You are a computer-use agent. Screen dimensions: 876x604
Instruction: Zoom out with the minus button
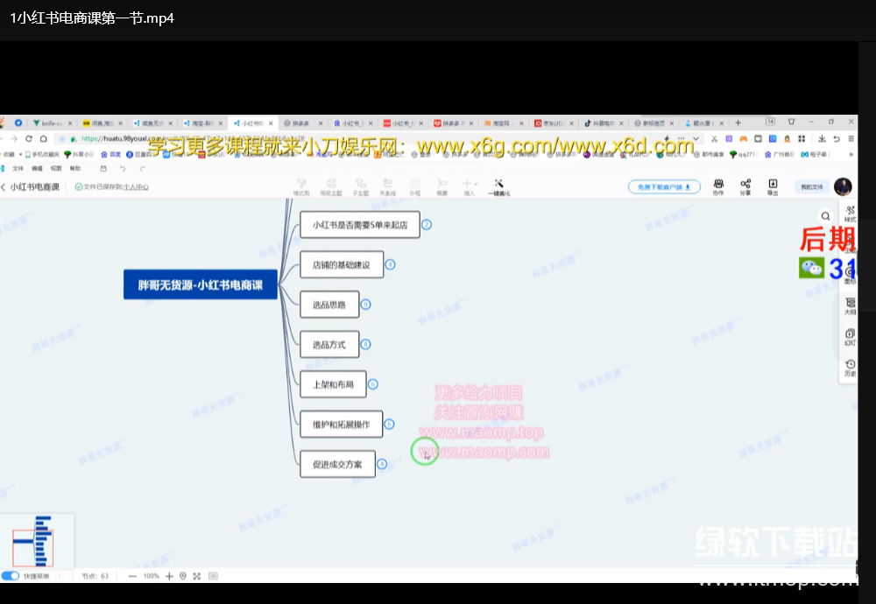coord(132,576)
